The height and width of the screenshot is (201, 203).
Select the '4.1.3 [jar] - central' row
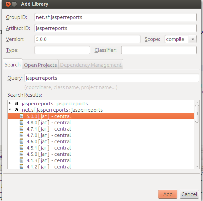click(101, 160)
